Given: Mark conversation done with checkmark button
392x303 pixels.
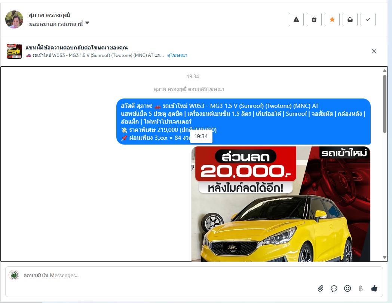Looking at the screenshot, I should pos(368,19).
